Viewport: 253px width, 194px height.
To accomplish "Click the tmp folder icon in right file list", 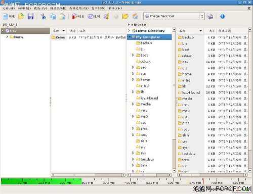I will pos(180,160).
